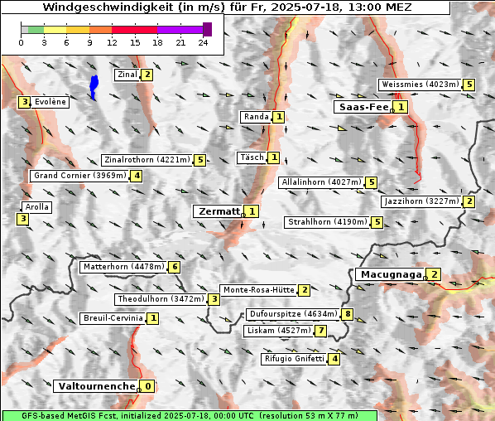Click wind value 3 beside Theodulhorn

(214, 299)
